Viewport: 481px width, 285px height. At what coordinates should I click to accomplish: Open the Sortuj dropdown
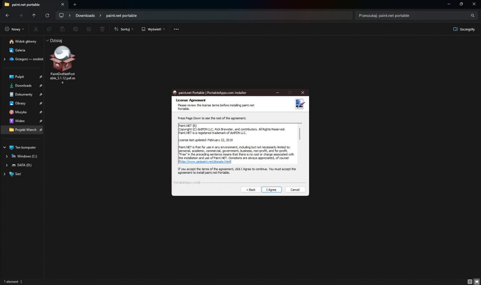tap(124, 29)
